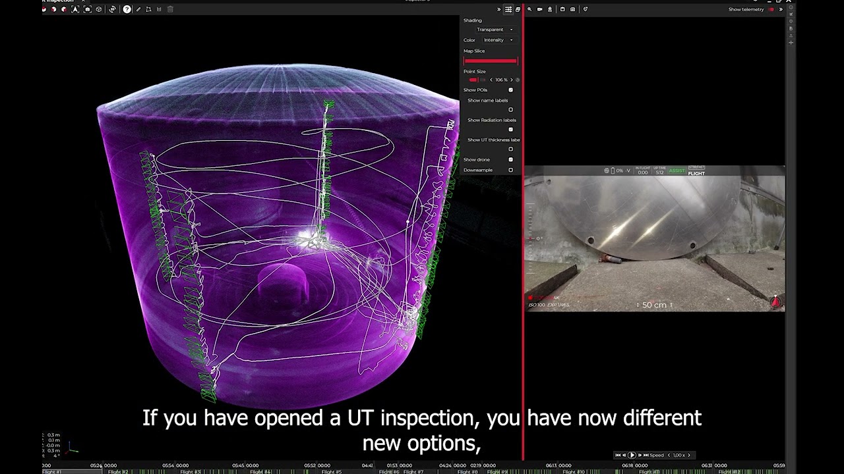
Task: Collapse the 3D settings panel with double chevron
Action: pyautogui.click(x=498, y=9)
